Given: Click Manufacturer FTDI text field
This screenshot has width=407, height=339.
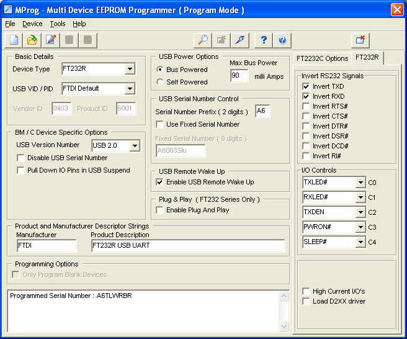Looking at the screenshot, I should [x=47, y=245].
